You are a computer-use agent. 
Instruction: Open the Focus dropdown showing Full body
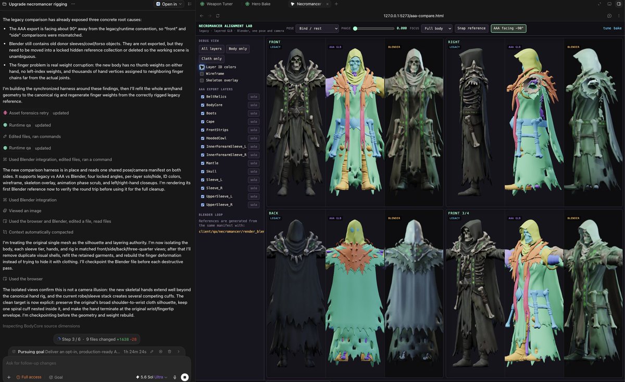[x=436, y=29]
